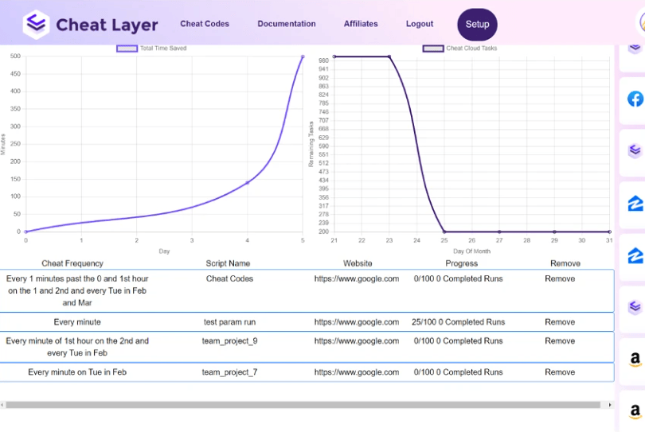This screenshot has width=645, height=432.
Task: Select the team_project_7 script name
Action: [229, 372]
